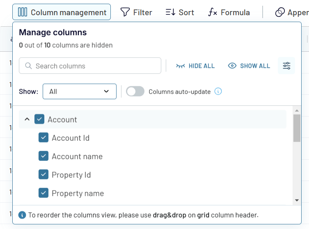309x229 pixels.
Task: Click the Account name label
Action: click(77, 156)
